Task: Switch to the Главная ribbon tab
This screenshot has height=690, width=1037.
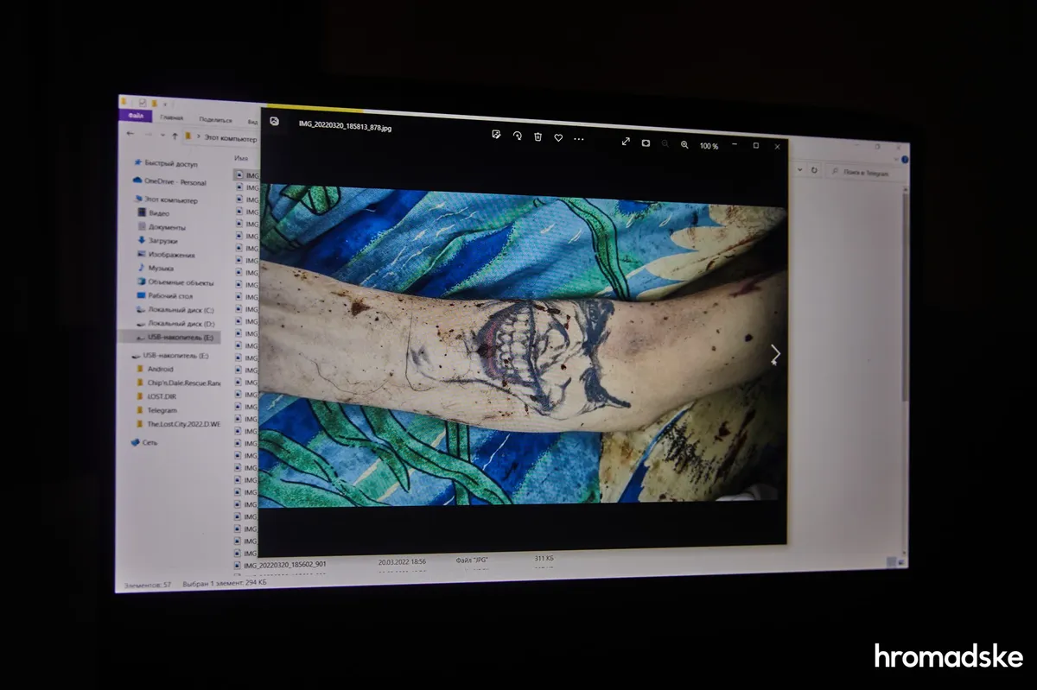Action: click(x=171, y=118)
